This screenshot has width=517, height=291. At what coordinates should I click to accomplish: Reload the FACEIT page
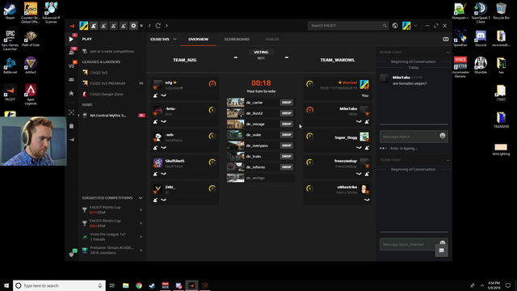coord(158,26)
